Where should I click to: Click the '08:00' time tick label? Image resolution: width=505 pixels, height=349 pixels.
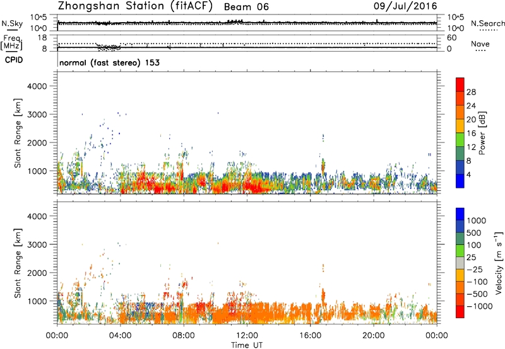click(183, 336)
